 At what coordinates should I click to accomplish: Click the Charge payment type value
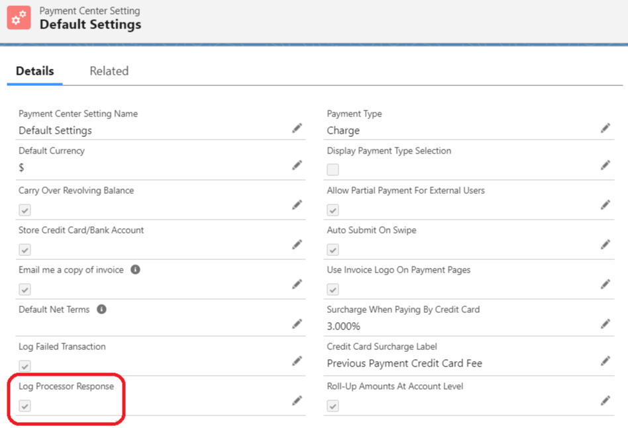(343, 130)
